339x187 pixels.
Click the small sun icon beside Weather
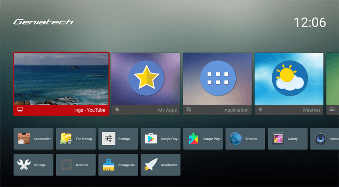(x=260, y=109)
